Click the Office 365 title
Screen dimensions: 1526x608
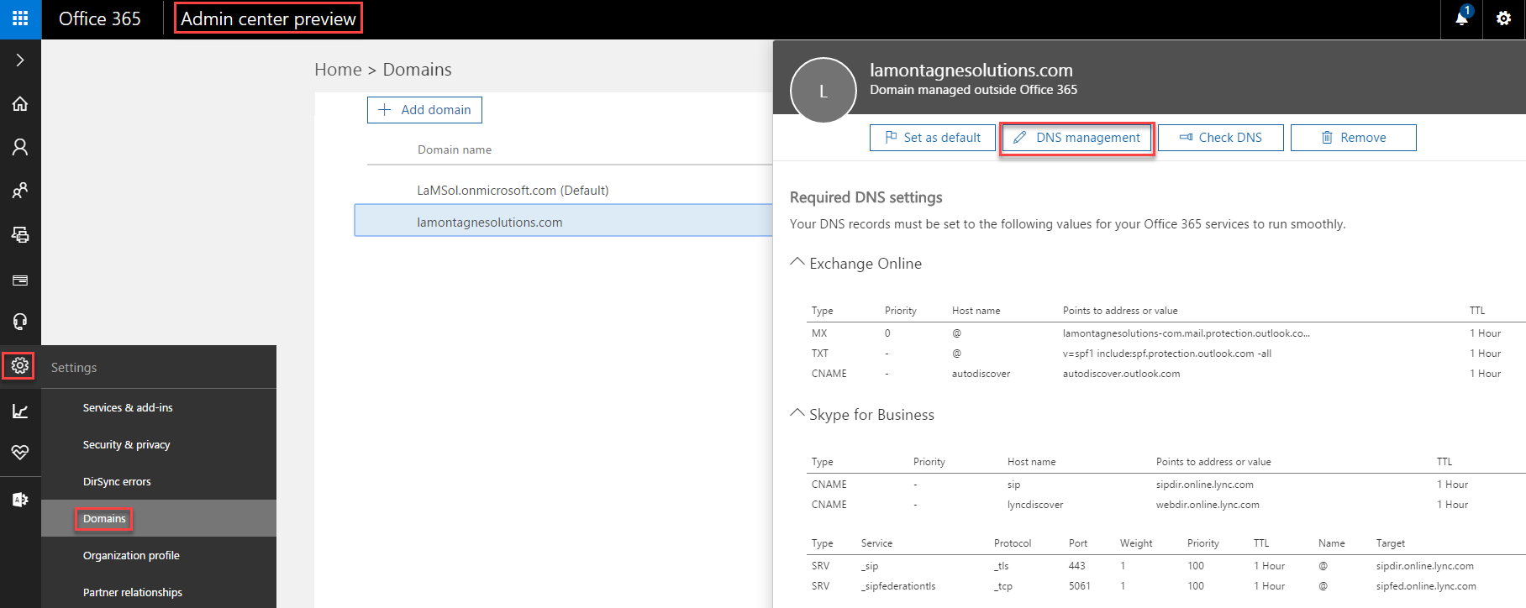point(100,18)
